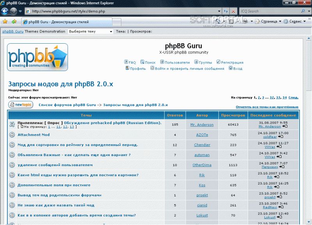
Task: View latest post arrow next to coldfear
Action: [280, 136]
